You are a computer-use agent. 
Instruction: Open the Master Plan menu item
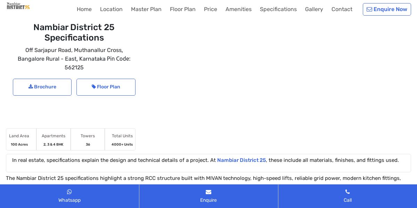pos(146,9)
